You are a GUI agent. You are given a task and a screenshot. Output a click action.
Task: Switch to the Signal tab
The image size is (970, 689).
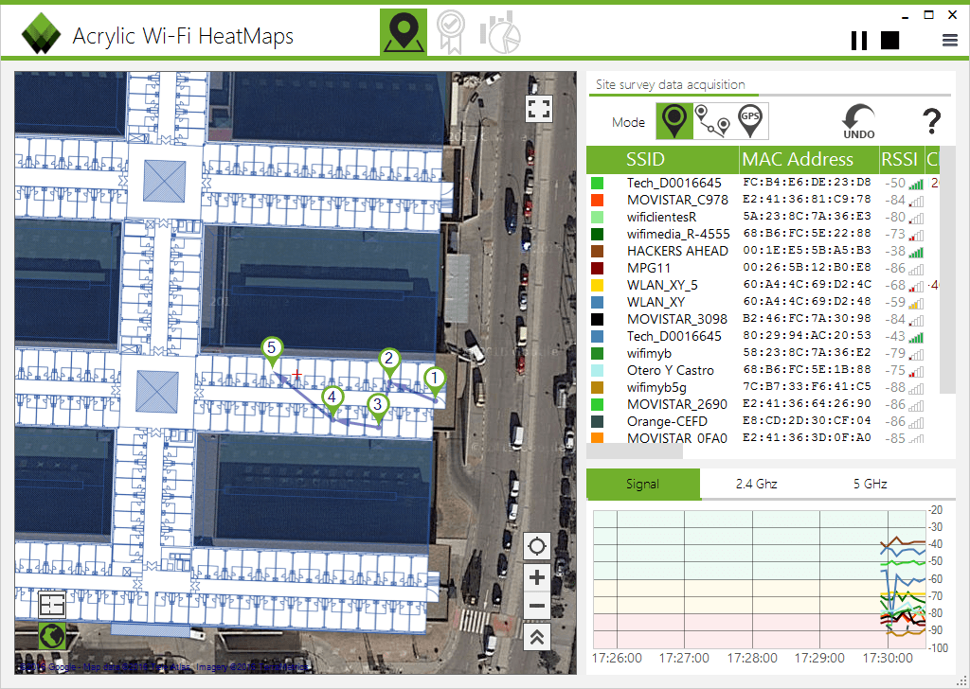643,484
